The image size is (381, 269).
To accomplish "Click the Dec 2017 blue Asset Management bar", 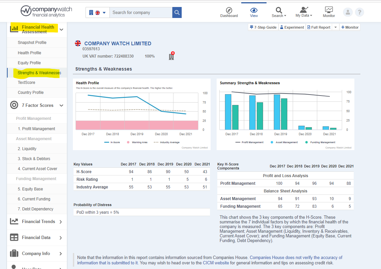I will [228, 112].
